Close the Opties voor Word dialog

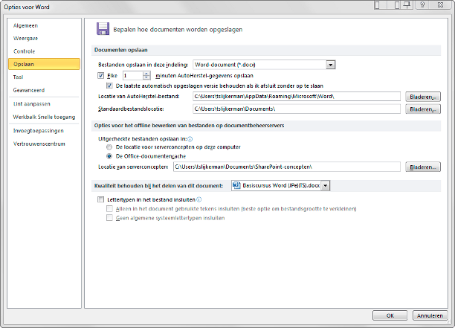click(x=440, y=5)
